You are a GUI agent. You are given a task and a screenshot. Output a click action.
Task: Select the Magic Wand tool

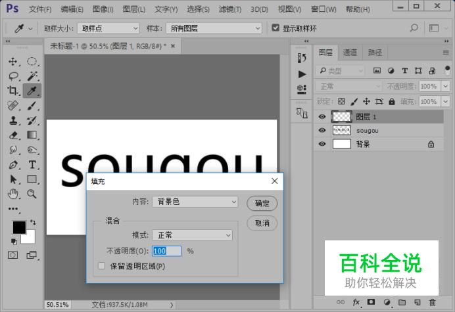tap(32, 76)
